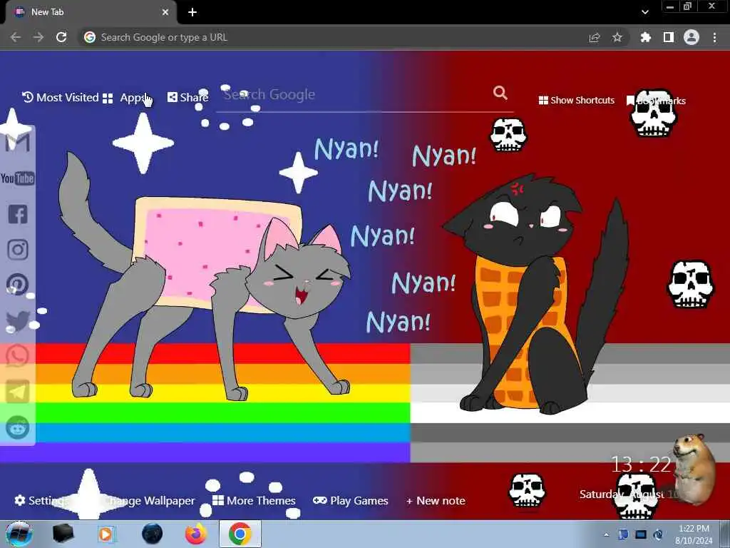Screen dimensions: 730x548
Task: Open Firefox from the taskbar
Action: tap(196, 534)
